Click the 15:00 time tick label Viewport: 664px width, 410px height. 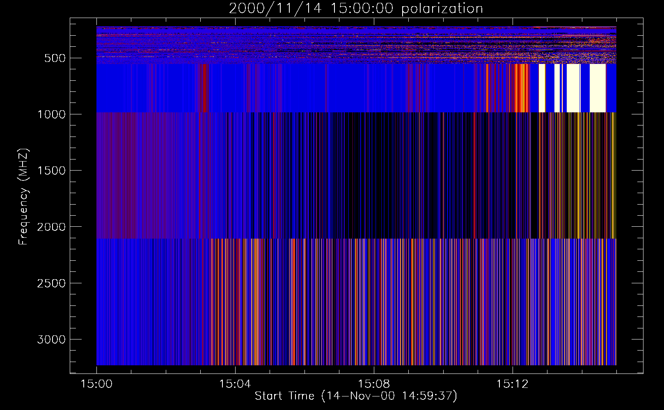pyautogui.click(x=96, y=384)
